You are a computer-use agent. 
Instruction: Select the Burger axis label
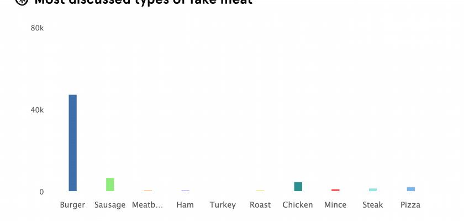[72, 205]
